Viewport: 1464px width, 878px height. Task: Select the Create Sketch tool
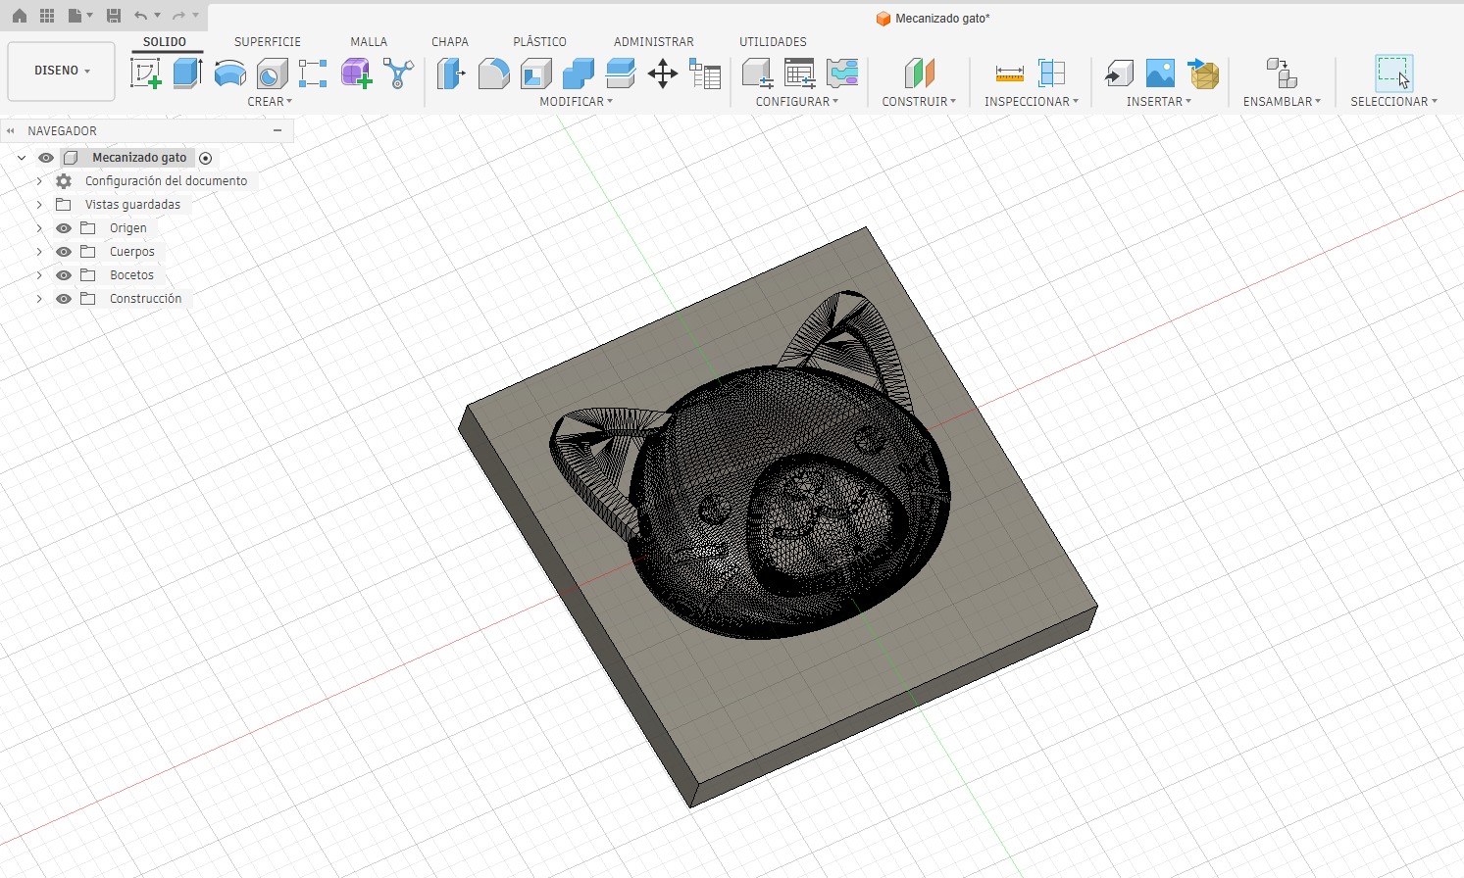[x=146, y=73]
